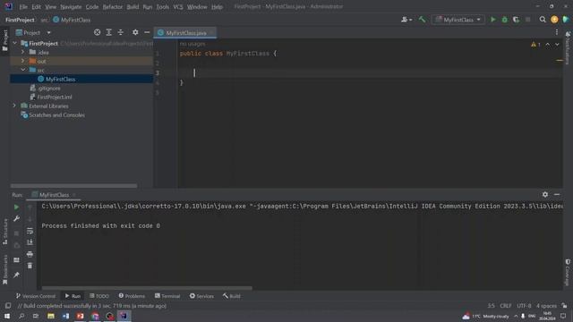Click tool windows quick access icon in status bar
Screen dimensions: 573x322
coord(8,306)
